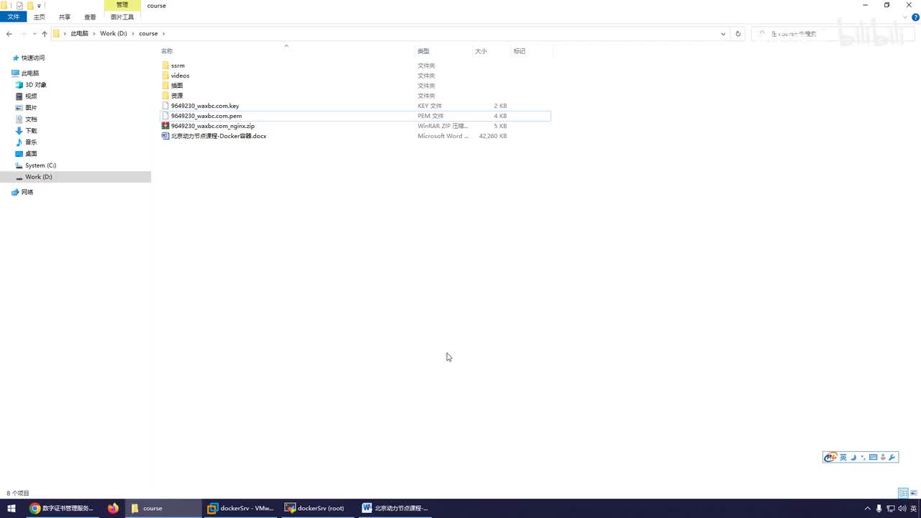Open IME settings wrench icon

892,458
